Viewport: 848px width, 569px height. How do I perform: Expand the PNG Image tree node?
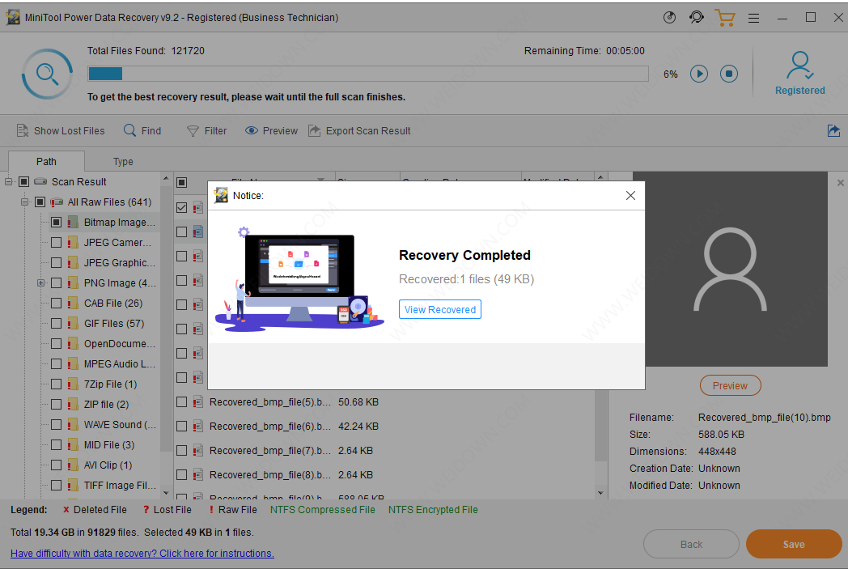pyautogui.click(x=40, y=283)
